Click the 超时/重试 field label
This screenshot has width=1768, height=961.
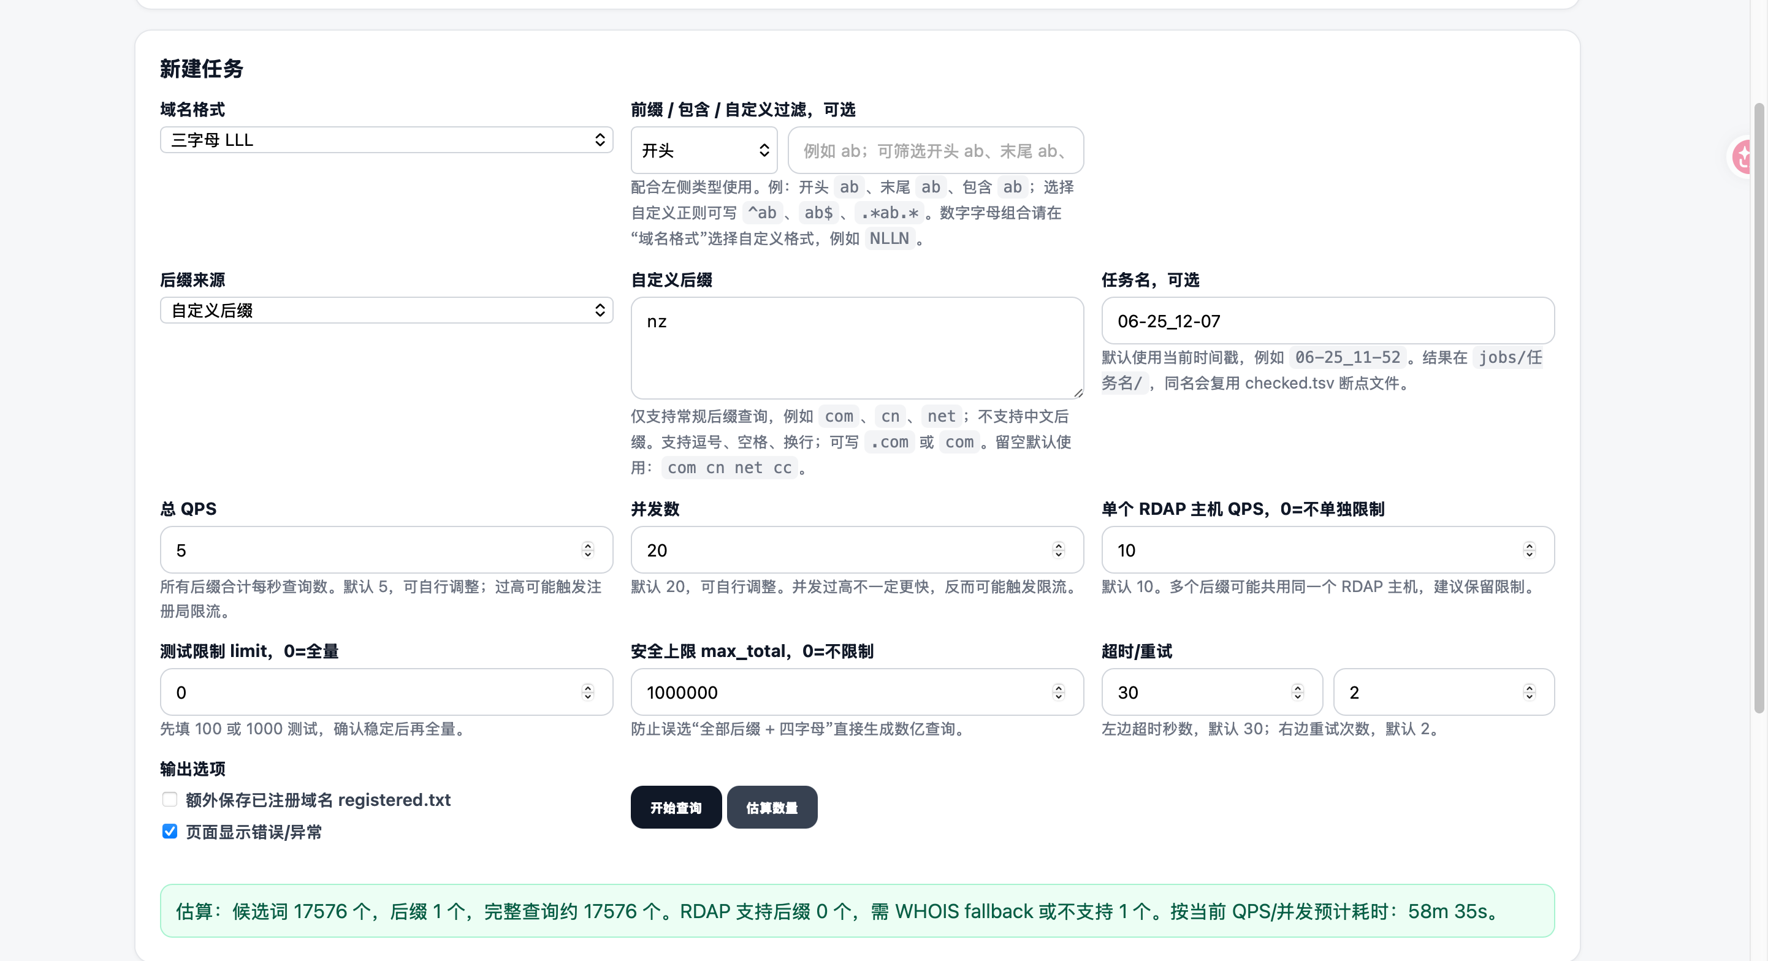1137,651
